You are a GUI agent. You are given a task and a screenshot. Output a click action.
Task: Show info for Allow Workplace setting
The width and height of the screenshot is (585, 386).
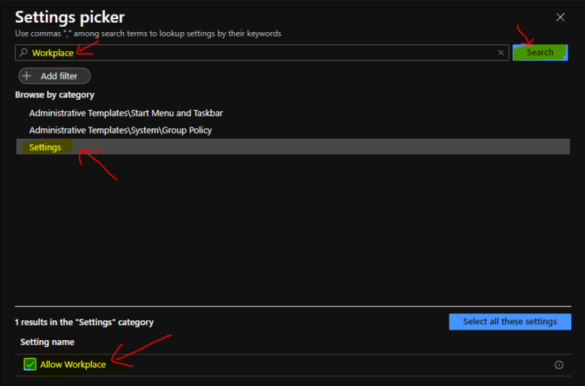(x=559, y=365)
